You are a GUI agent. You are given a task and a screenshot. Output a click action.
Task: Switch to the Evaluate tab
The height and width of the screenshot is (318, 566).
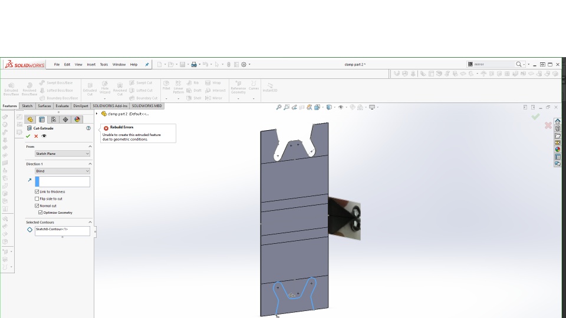click(x=62, y=106)
